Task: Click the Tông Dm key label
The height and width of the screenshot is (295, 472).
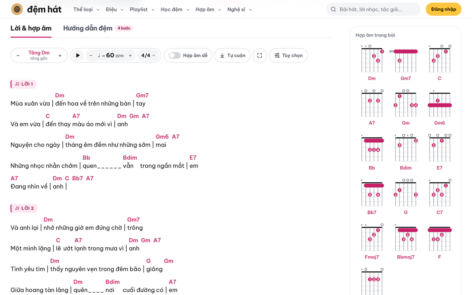Action: pos(39,53)
